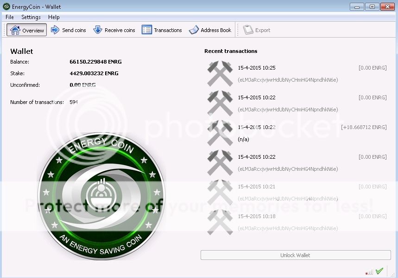Click the Energy Coin logo image
The image size is (398, 278).
click(x=101, y=196)
